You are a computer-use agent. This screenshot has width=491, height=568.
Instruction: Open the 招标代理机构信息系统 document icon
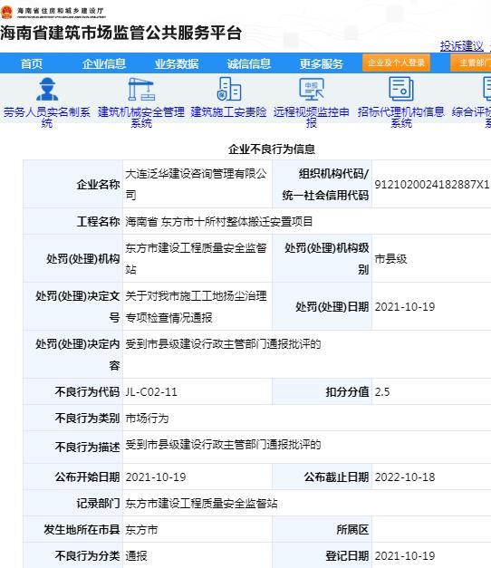coord(401,89)
